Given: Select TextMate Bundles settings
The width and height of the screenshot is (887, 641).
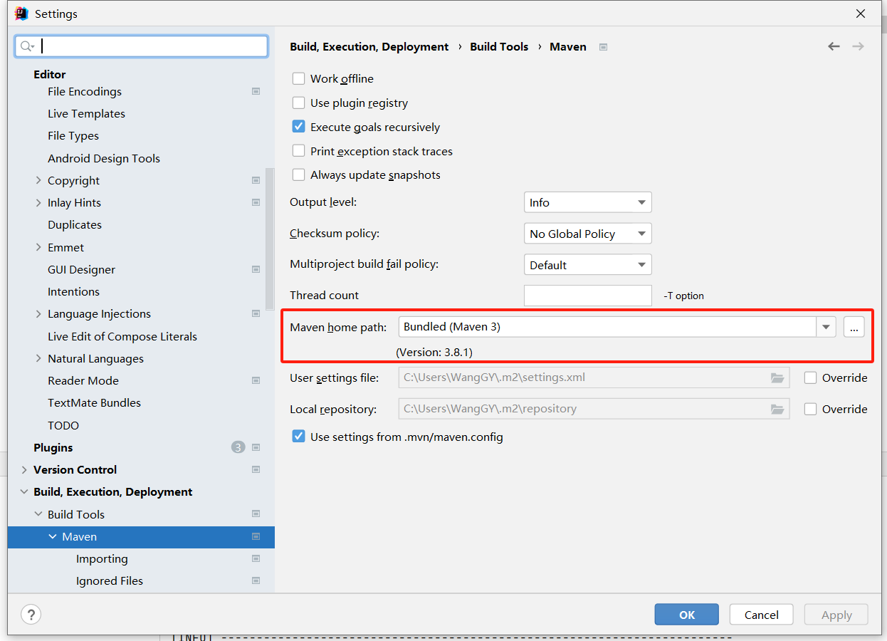Looking at the screenshot, I should (94, 402).
